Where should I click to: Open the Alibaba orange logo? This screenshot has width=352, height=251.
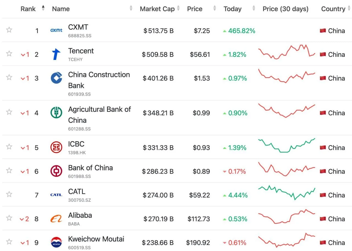pos(56,219)
